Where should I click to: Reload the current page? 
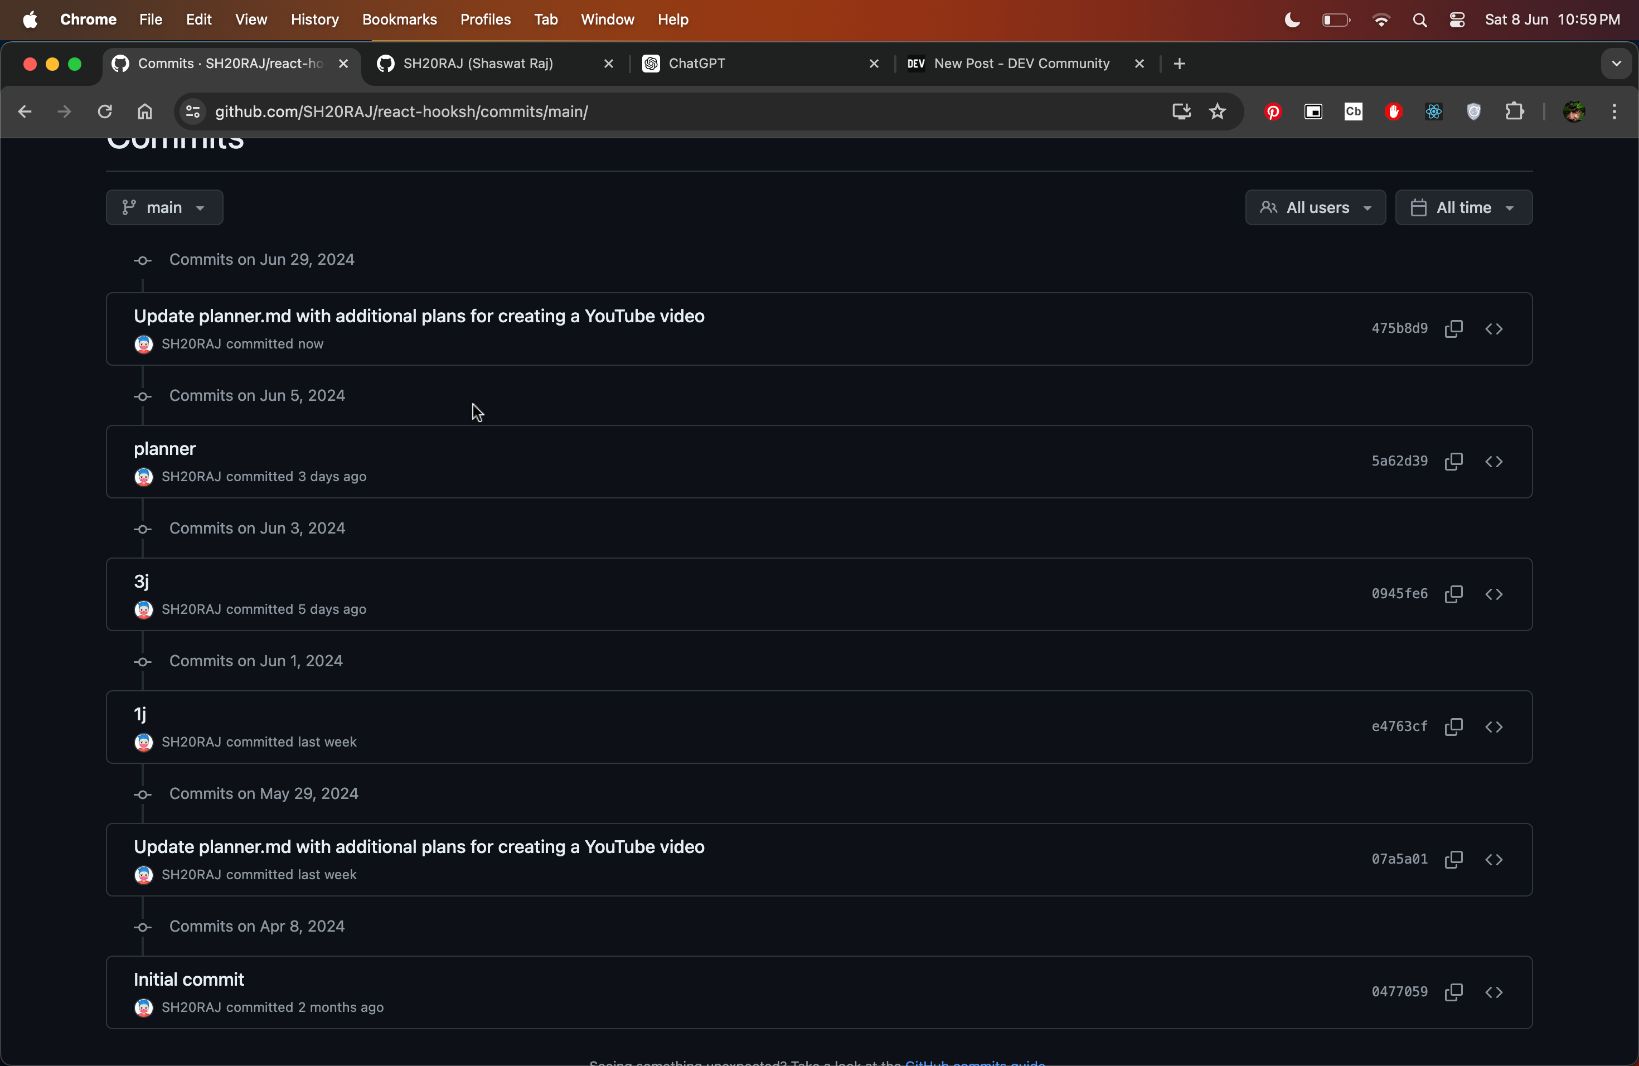click(105, 112)
